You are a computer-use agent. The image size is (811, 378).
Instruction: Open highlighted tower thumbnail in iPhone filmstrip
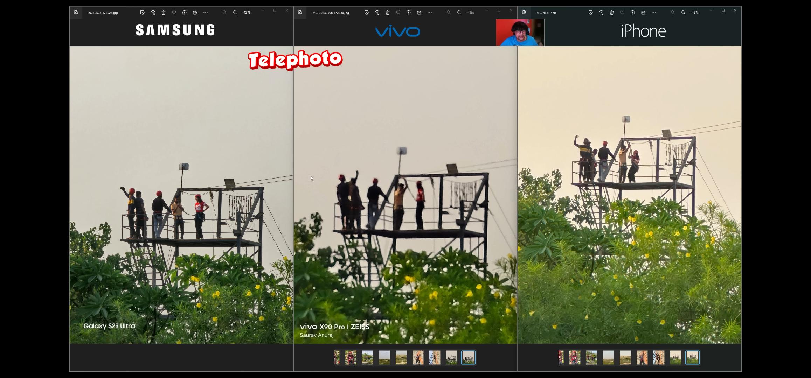692,358
